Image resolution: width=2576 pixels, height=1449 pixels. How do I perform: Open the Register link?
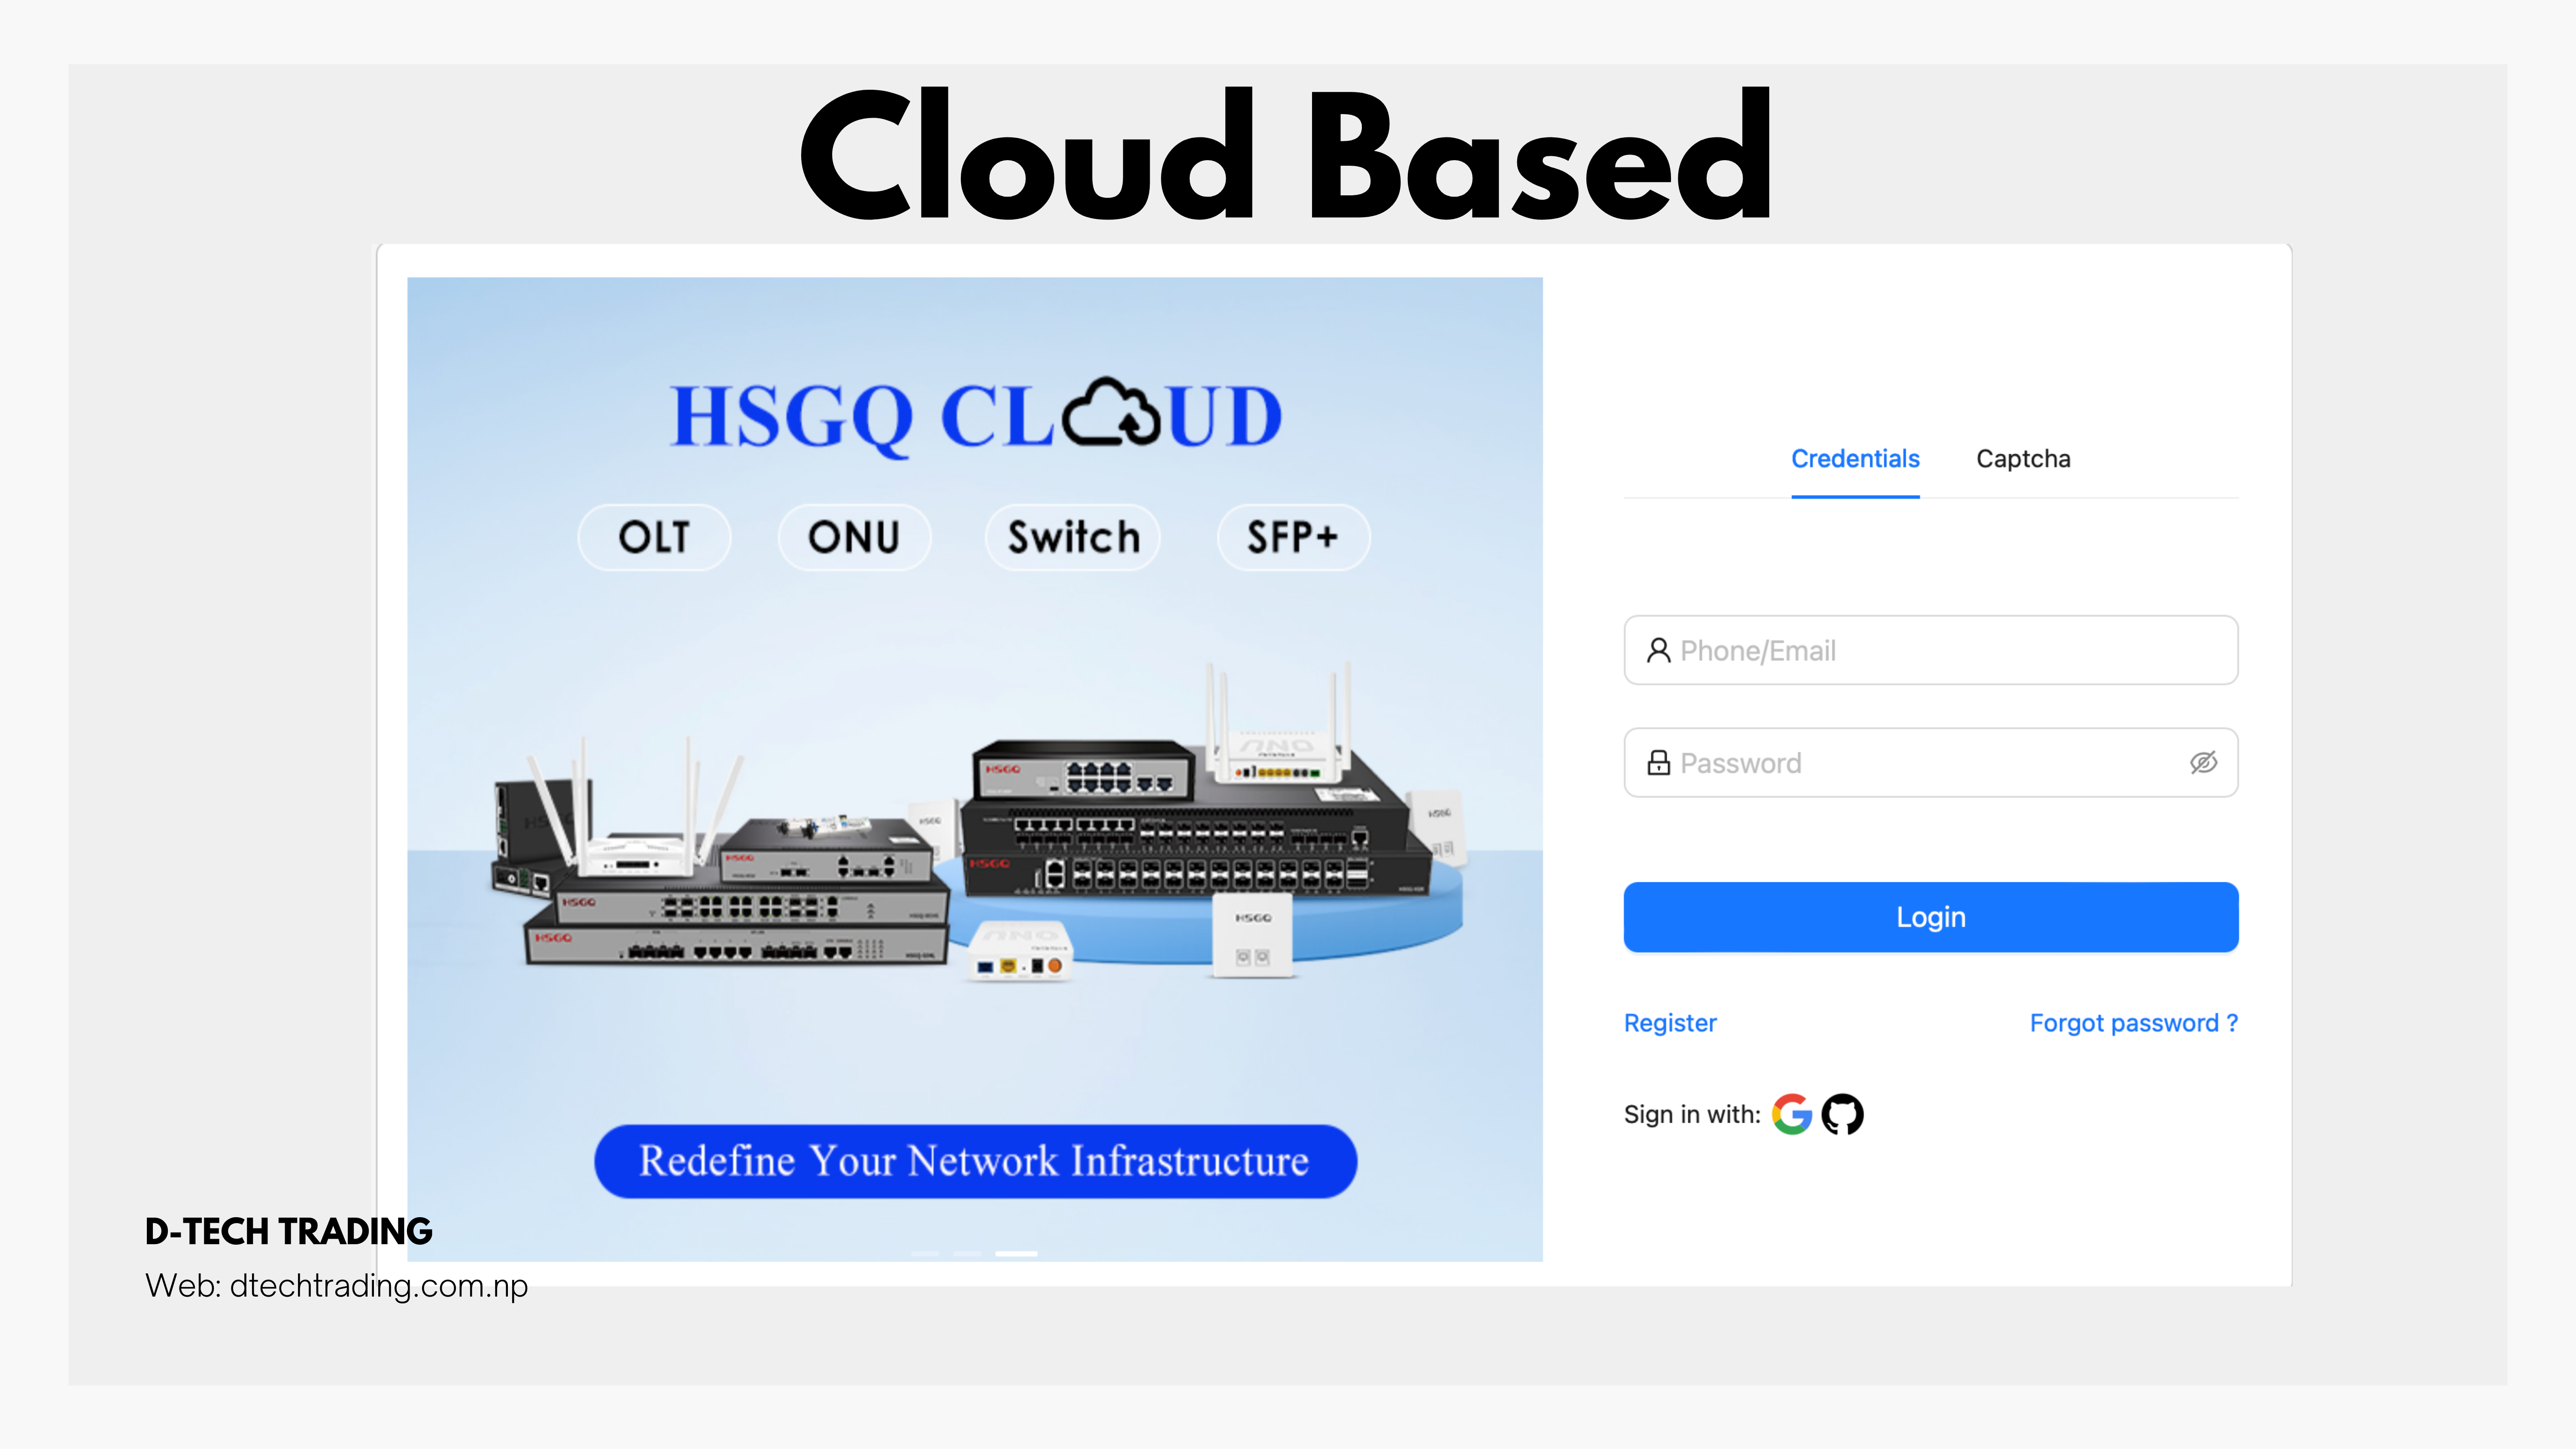point(1670,1023)
